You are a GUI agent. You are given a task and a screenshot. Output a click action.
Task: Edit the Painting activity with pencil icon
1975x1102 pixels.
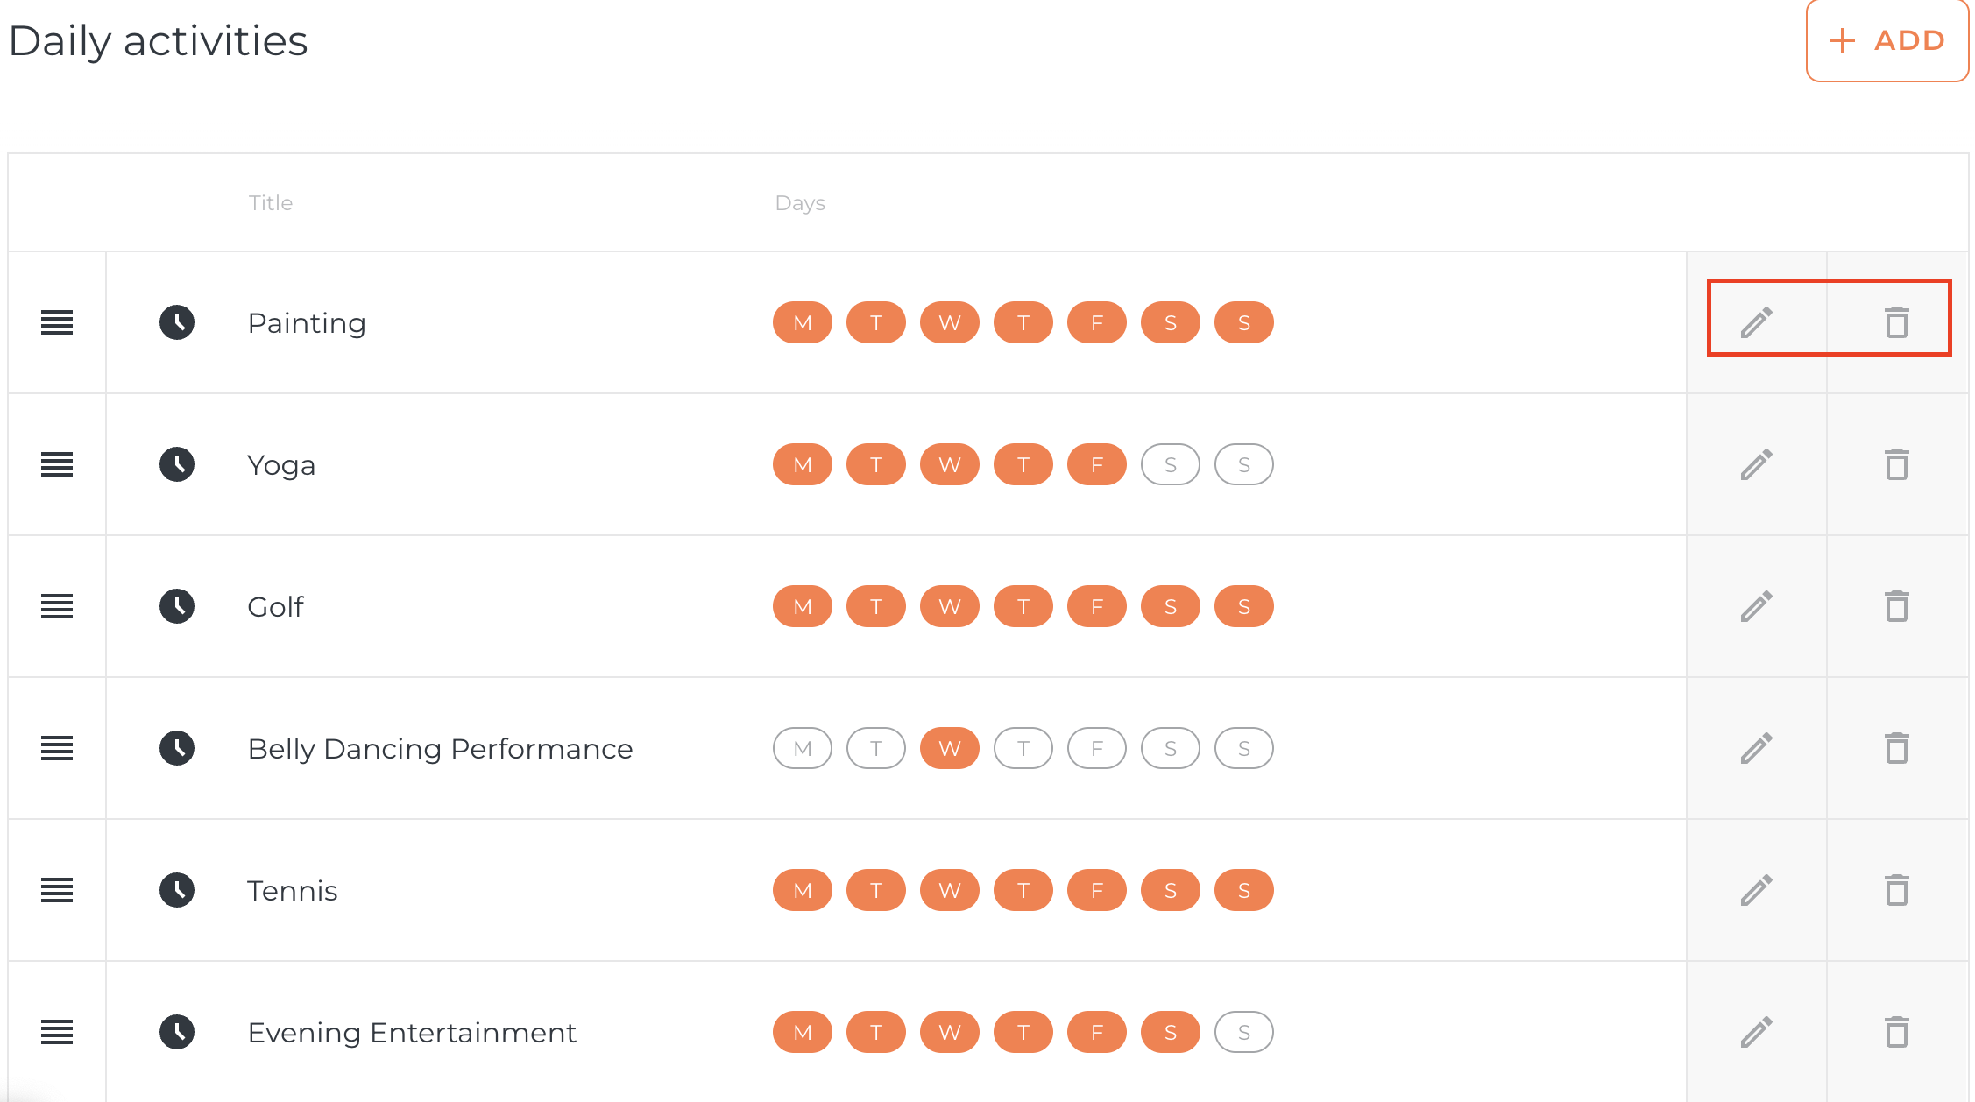coord(1756,322)
